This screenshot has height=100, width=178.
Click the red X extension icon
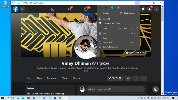click(100, 7)
